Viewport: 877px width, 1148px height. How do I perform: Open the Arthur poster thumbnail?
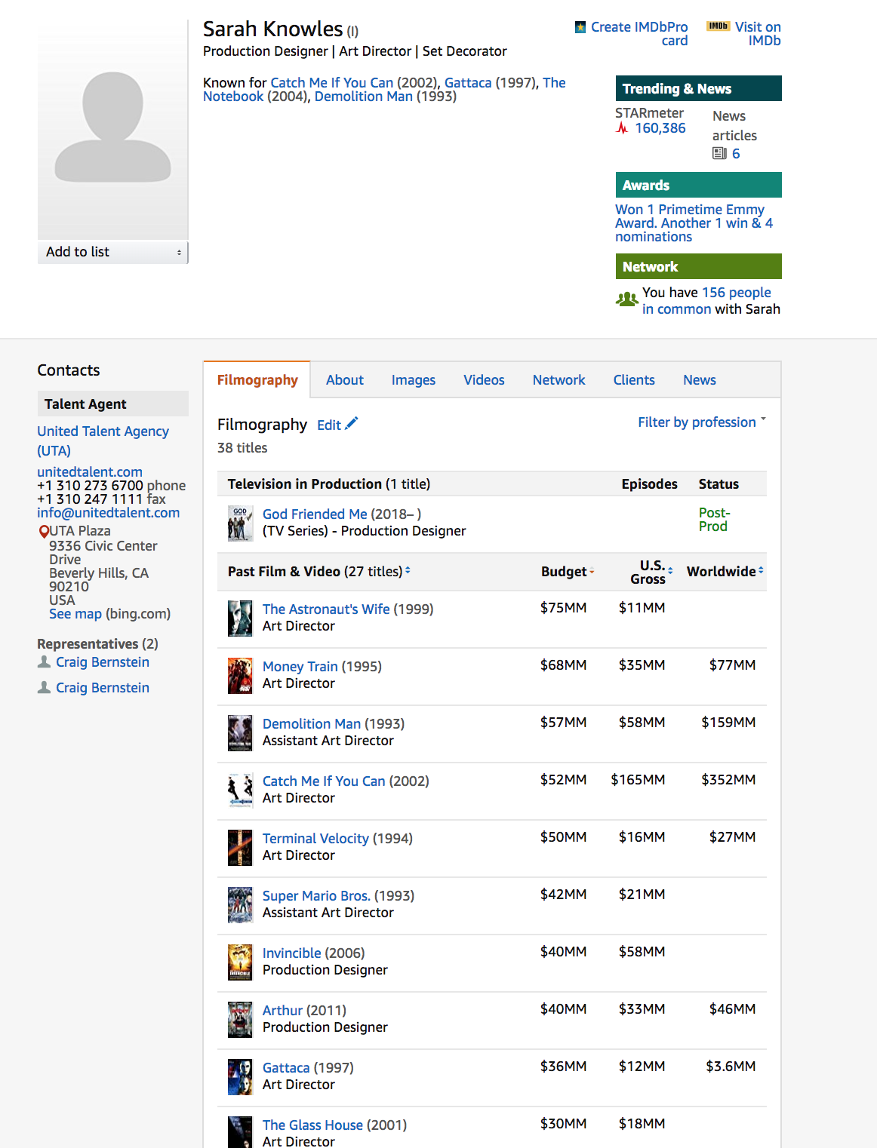[x=240, y=1020]
